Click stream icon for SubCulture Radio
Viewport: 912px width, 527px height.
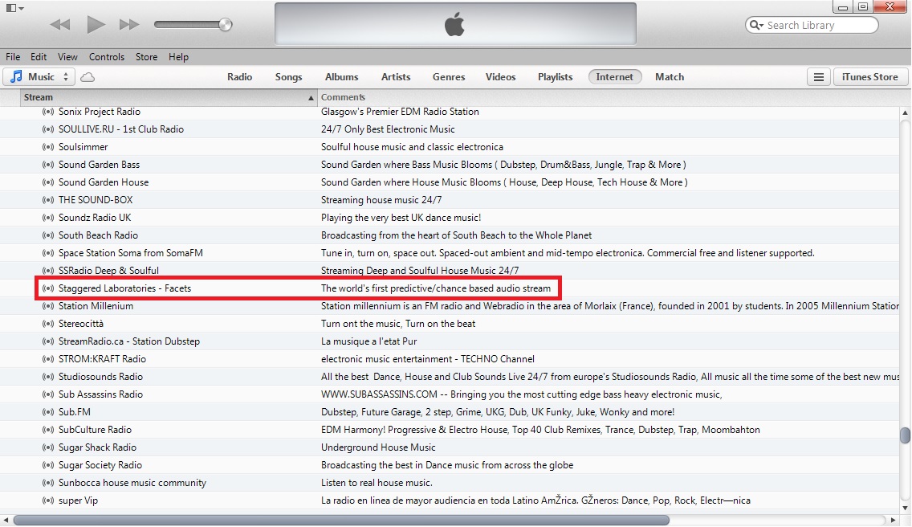point(48,429)
